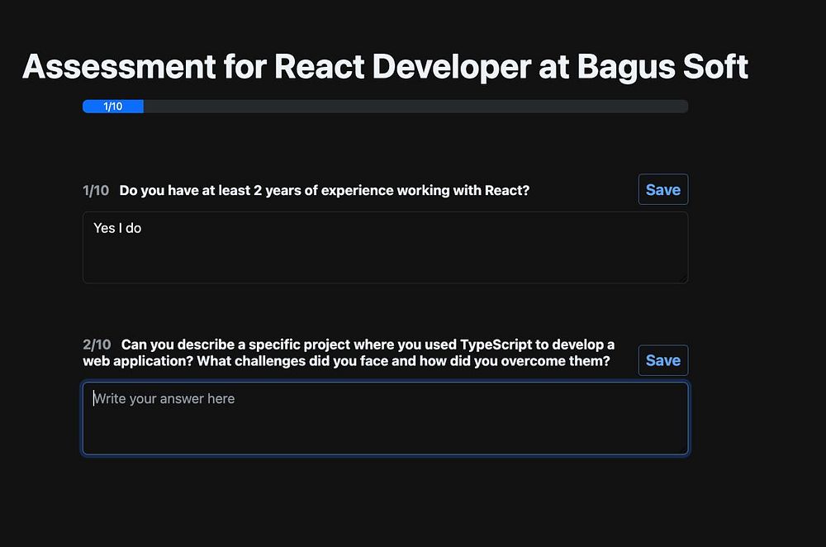Save the answer to question 2
The image size is (826, 547).
tap(662, 360)
